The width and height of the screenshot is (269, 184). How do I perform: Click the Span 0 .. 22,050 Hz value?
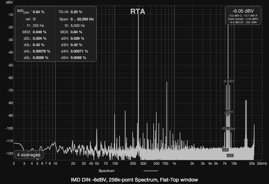coord(82,19)
